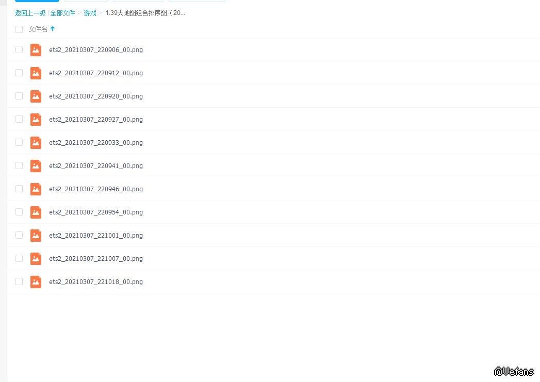540x382 pixels.
Task: Open file ets2_20210307_220906_00.png
Action: [x=96, y=50]
